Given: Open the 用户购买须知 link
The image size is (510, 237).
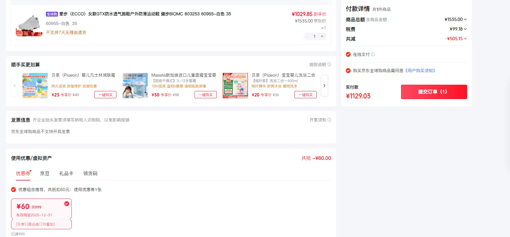Looking at the screenshot, I should [x=420, y=71].
